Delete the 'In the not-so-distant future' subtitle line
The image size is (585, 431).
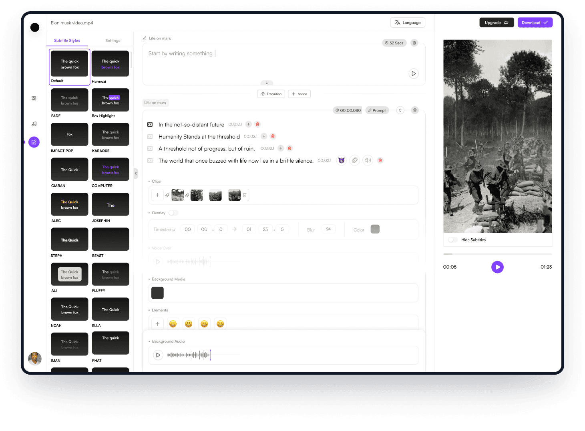click(x=257, y=124)
